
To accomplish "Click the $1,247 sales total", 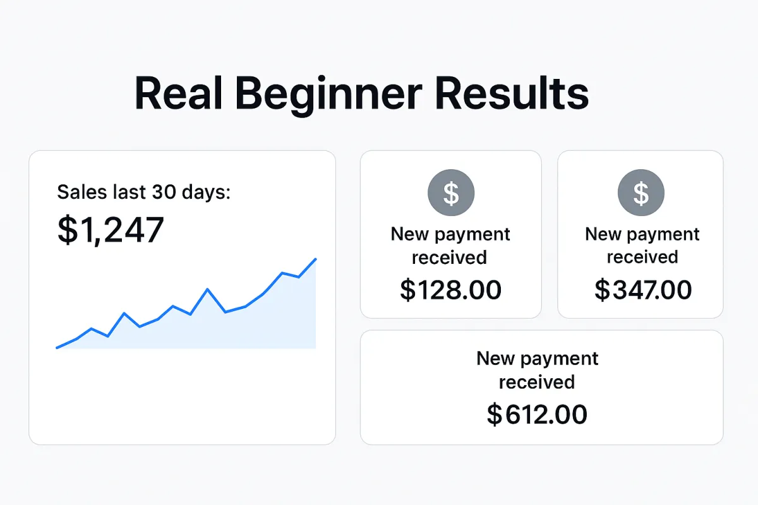I will click(x=111, y=230).
